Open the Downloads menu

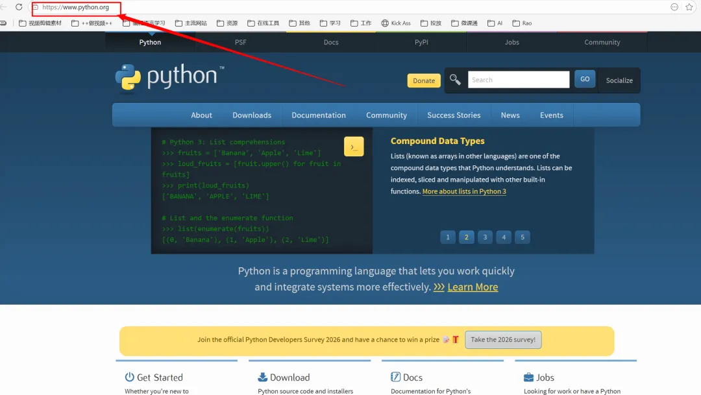tap(252, 115)
